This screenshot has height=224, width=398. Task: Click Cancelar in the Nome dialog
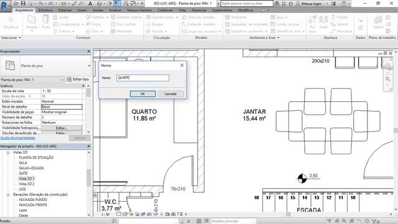(x=170, y=94)
